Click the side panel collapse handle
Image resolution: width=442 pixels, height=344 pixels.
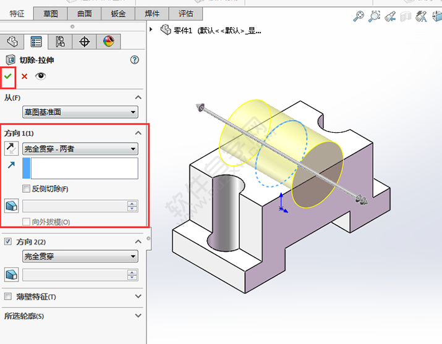click(x=148, y=238)
